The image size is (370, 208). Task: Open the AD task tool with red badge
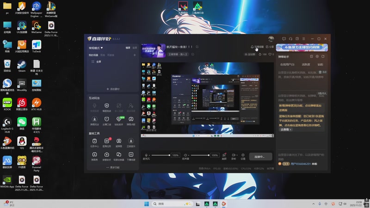pyautogui.click(x=107, y=143)
